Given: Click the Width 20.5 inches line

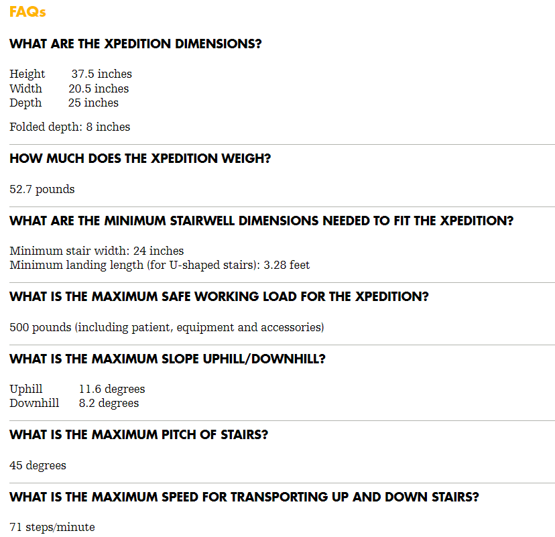Looking at the screenshot, I should (x=69, y=88).
